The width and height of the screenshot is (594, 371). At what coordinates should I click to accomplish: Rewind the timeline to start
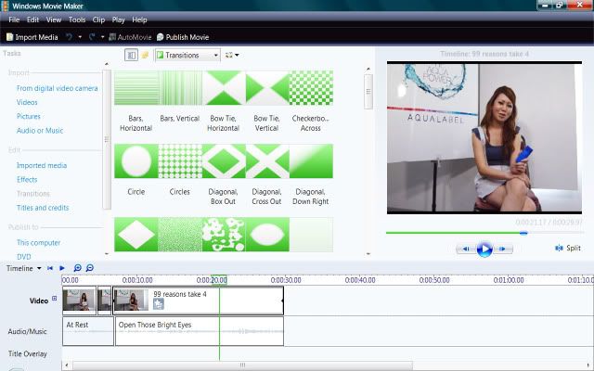[50, 268]
